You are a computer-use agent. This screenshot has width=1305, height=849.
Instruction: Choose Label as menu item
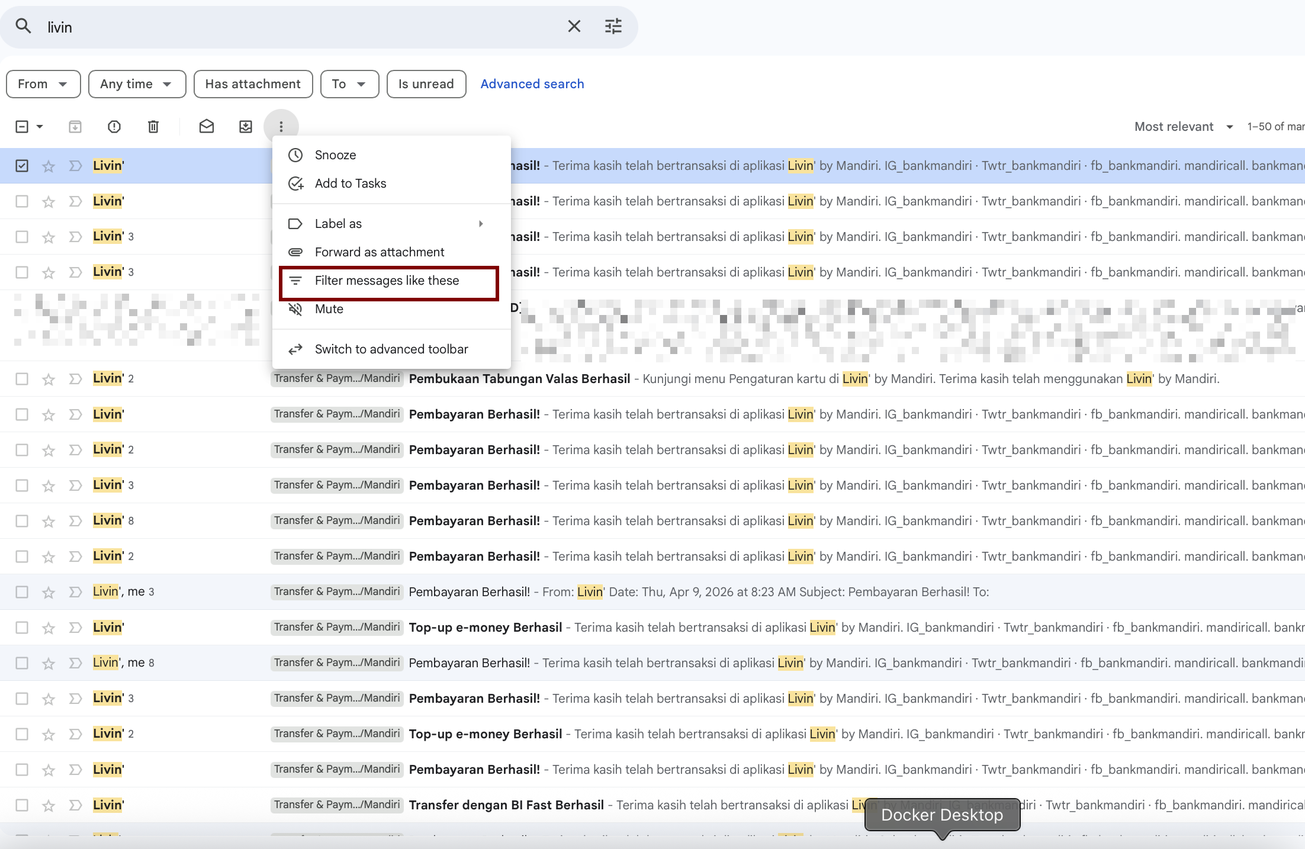click(x=391, y=224)
